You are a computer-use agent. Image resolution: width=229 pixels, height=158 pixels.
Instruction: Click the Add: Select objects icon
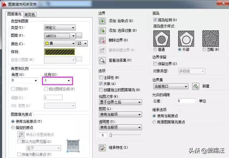102,31
